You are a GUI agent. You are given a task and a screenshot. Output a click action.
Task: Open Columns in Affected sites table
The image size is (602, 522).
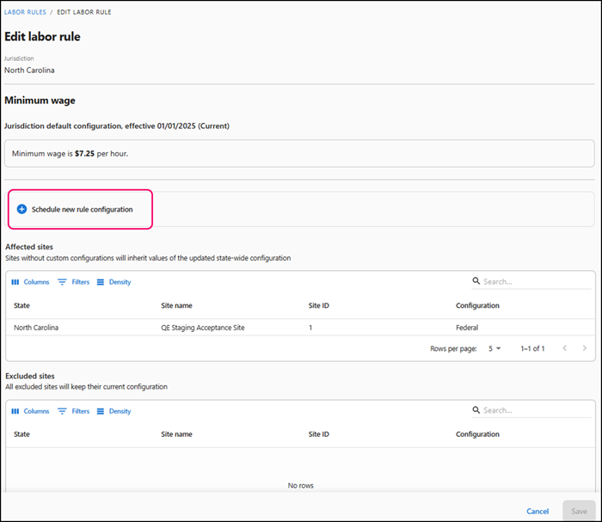tap(30, 282)
